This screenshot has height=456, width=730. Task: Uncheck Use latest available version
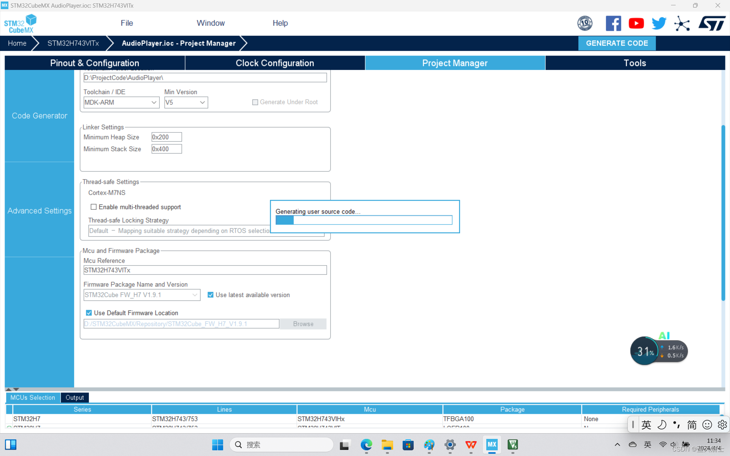[x=210, y=295]
